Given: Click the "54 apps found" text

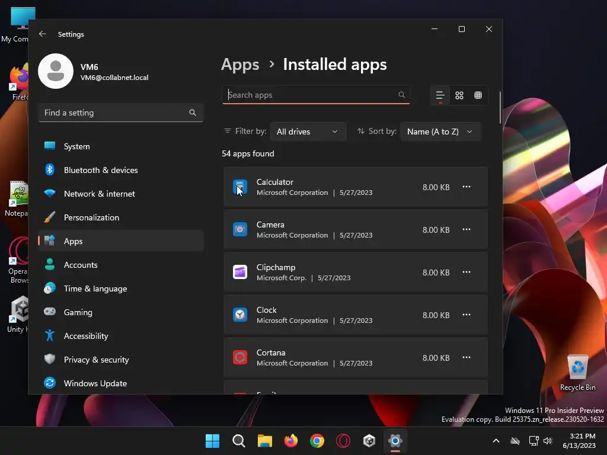Looking at the screenshot, I should [x=248, y=153].
